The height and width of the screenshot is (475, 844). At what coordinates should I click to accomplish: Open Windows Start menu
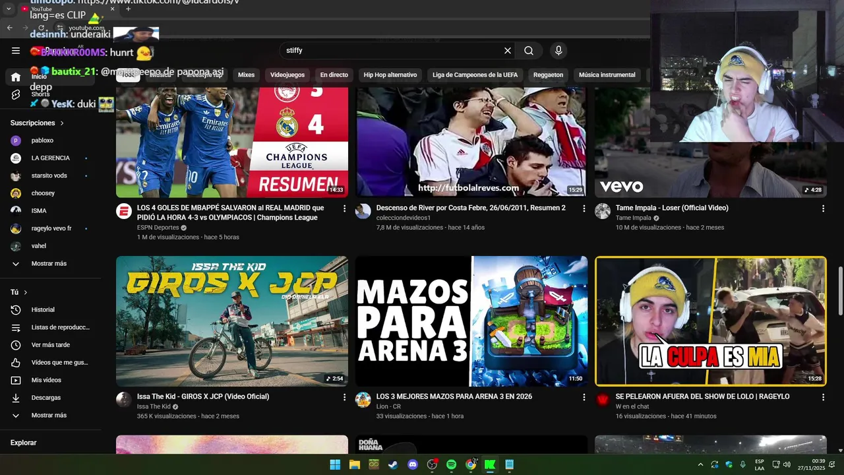coord(335,464)
